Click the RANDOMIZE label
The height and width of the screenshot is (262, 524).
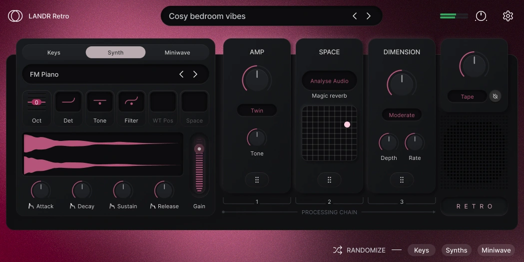[366, 250]
